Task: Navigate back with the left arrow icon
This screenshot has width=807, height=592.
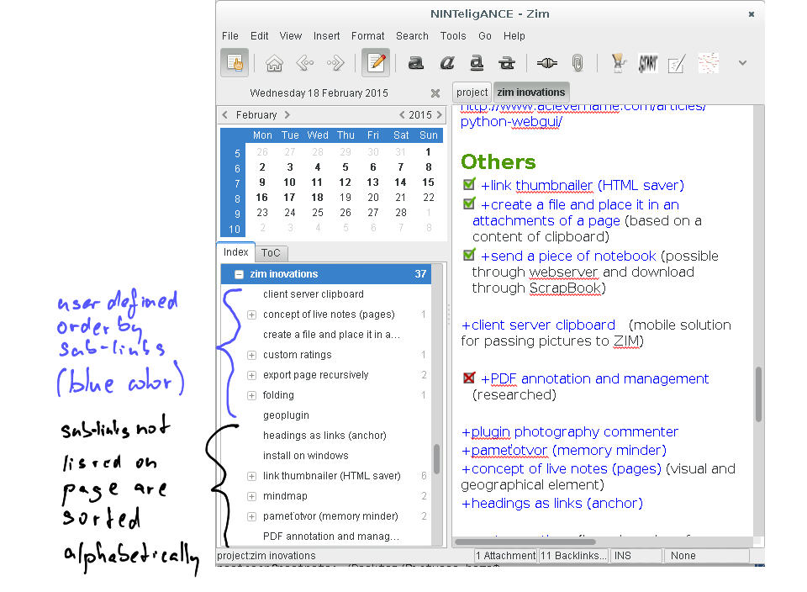Action: click(305, 63)
